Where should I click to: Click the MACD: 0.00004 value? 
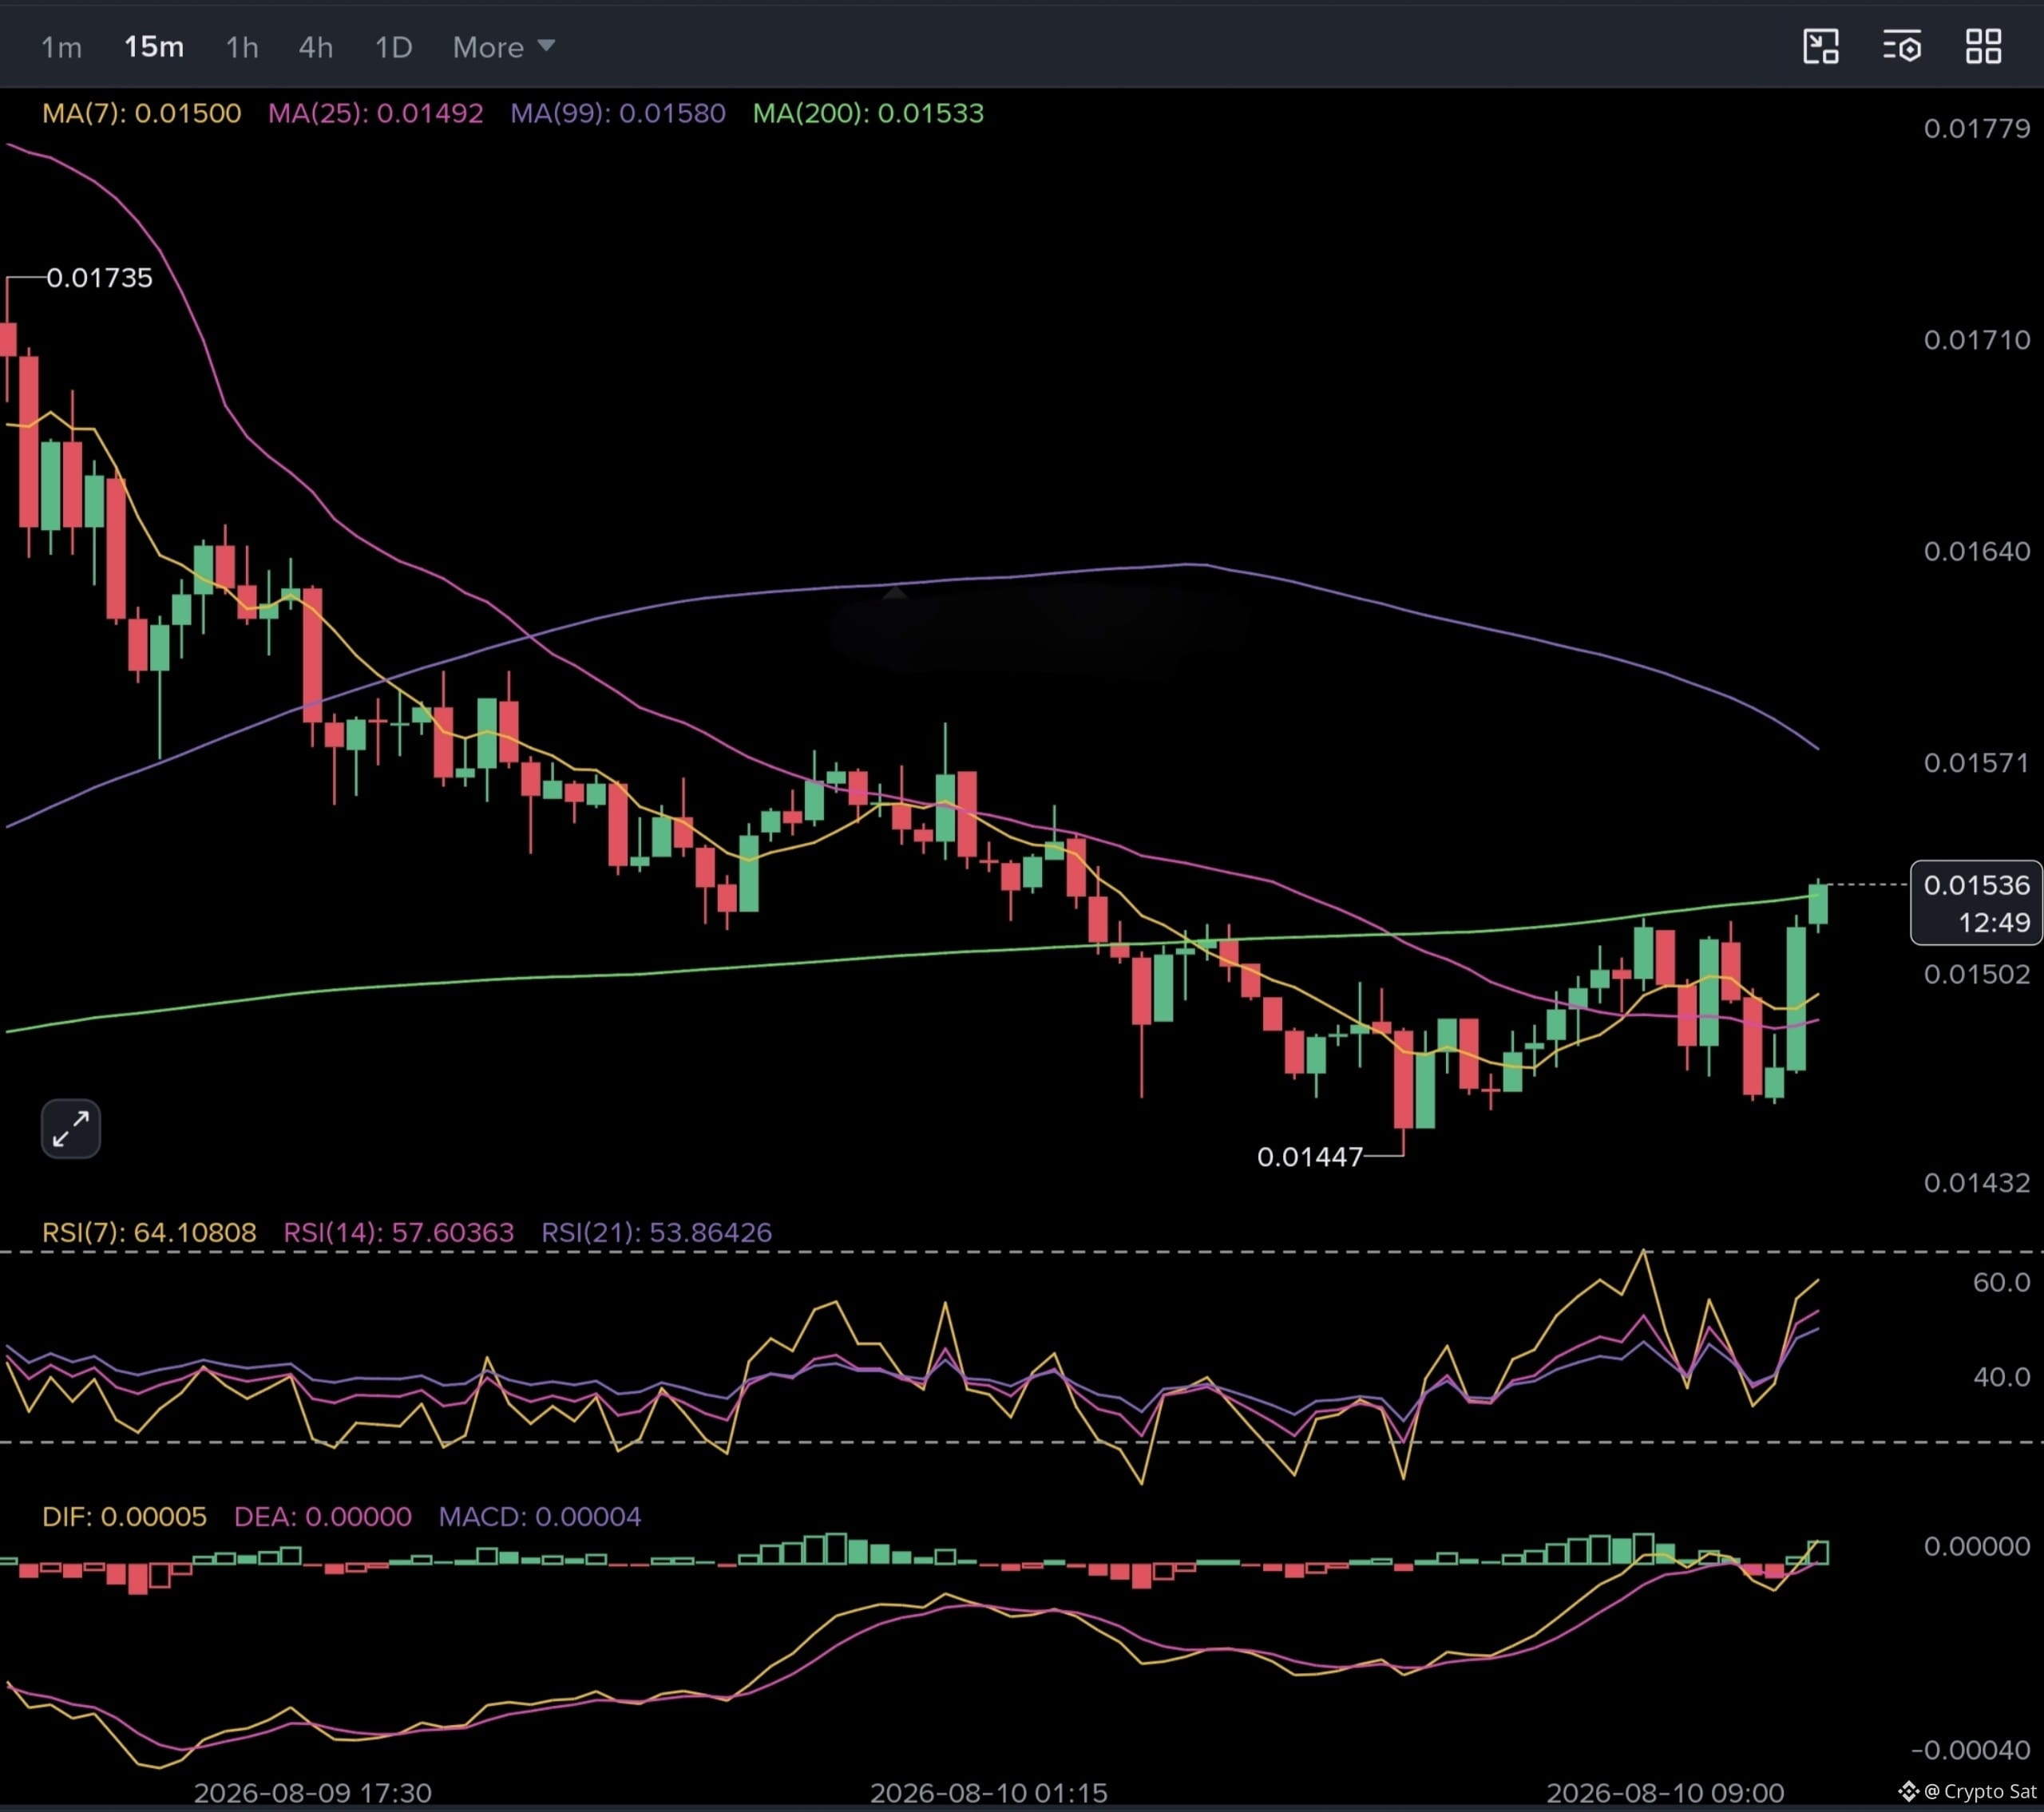[540, 1516]
